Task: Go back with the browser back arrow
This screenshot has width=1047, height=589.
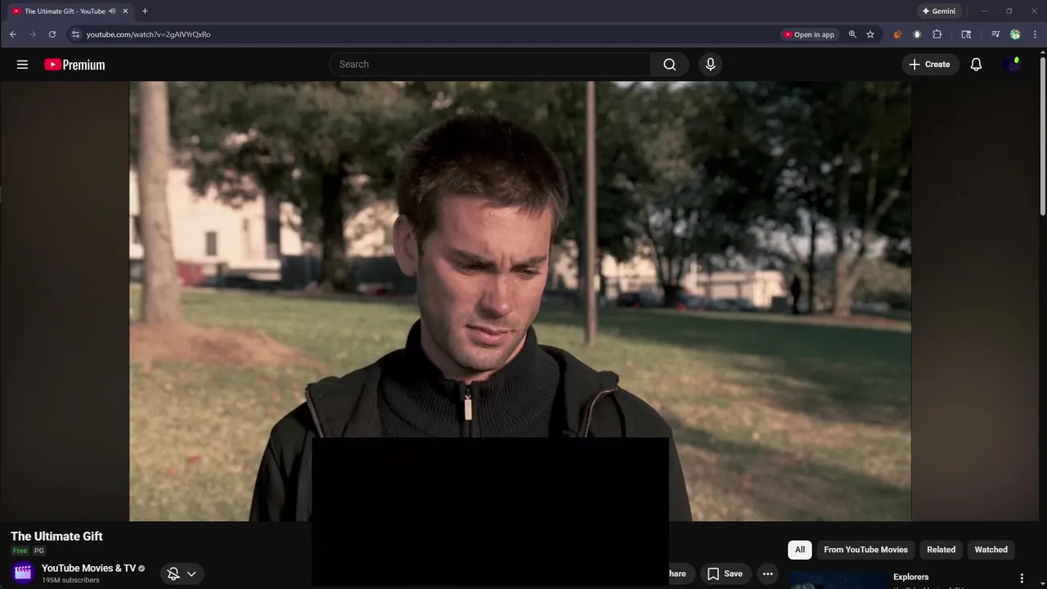Action: pyautogui.click(x=13, y=34)
